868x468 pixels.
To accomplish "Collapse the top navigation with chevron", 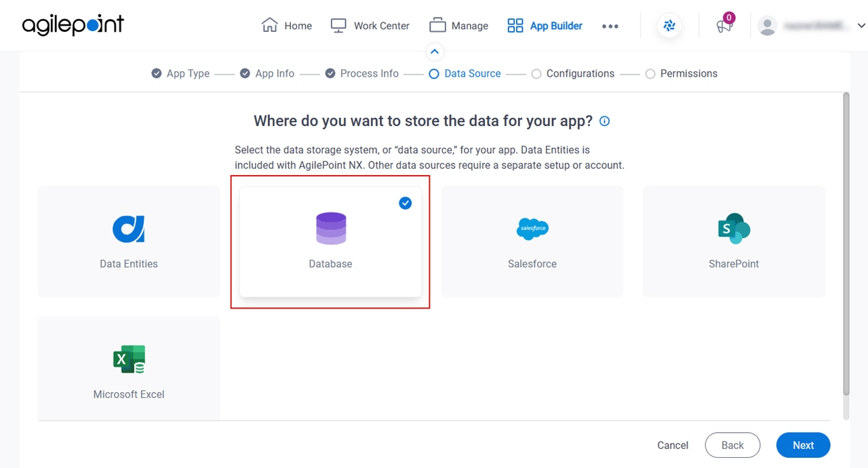I will [435, 52].
